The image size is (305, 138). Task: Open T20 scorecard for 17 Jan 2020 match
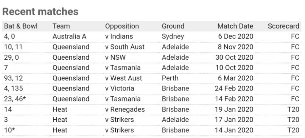pos(293,120)
